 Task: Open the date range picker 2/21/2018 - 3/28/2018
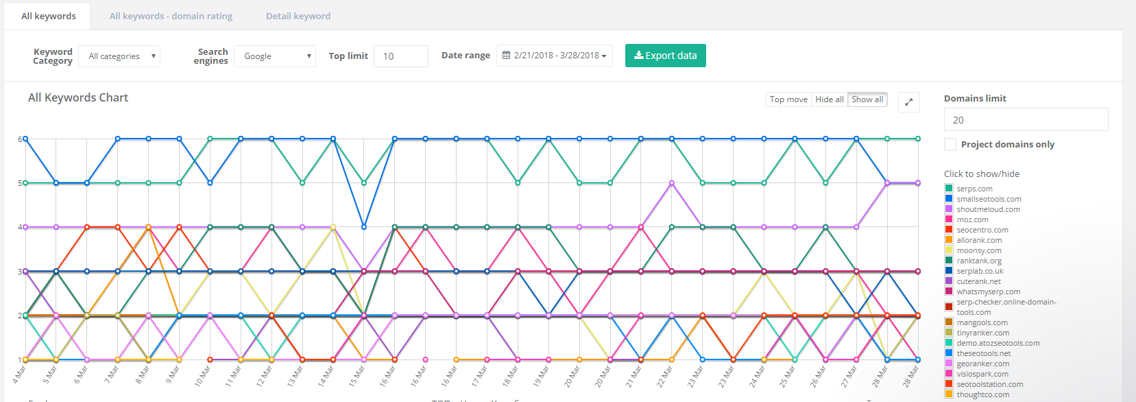coord(554,56)
